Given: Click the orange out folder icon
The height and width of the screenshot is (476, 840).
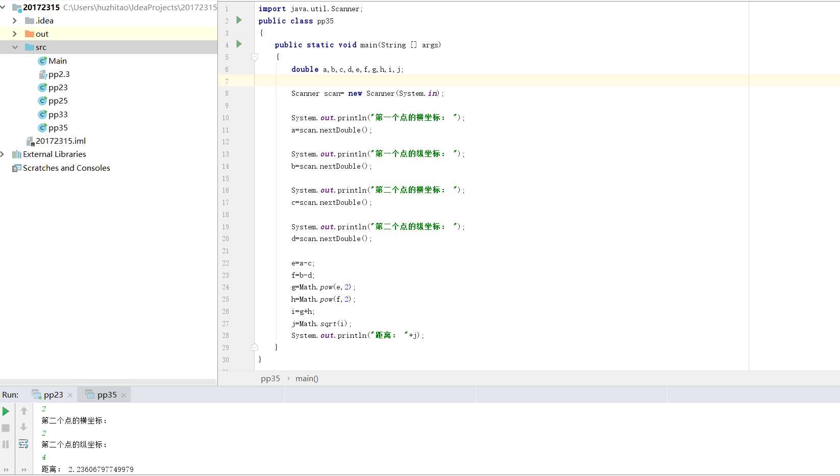Looking at the screenshot, I should coord(30,34).
